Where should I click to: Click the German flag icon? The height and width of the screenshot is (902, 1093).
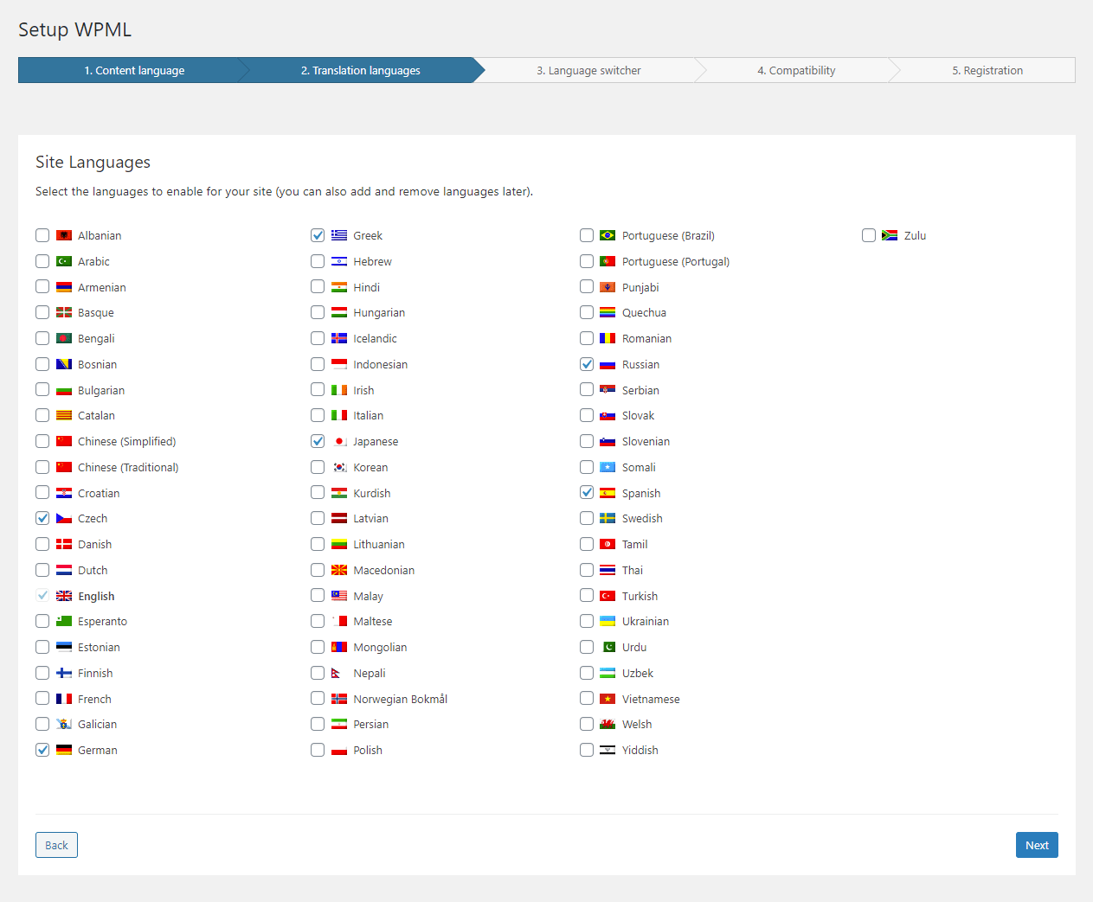click(x=64, y=750)
